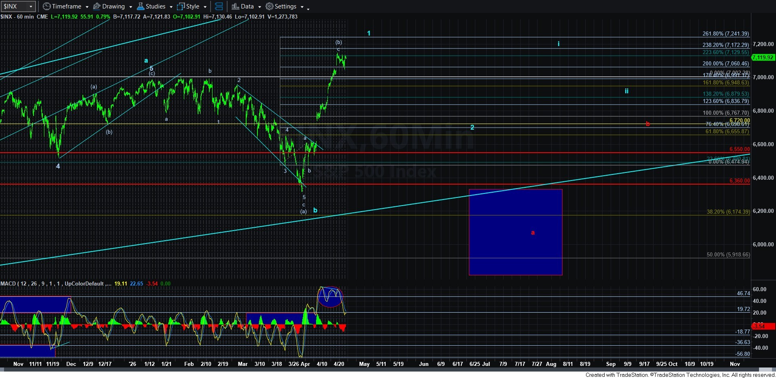Click the blue stacked-bars icon in the toolbar
Image resolution: width=776 pixels, height=378 pixels.
219,6
